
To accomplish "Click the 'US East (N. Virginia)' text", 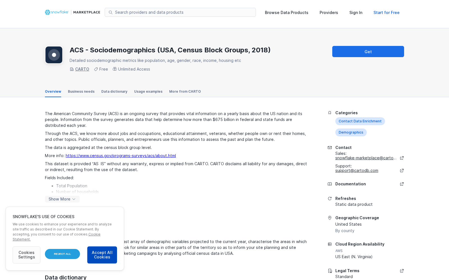I will coord(354,257).
